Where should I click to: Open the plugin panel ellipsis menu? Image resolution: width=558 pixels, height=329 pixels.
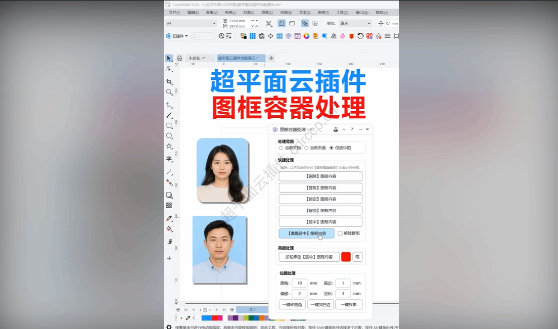pyautogui.click(x=360, y=129)
